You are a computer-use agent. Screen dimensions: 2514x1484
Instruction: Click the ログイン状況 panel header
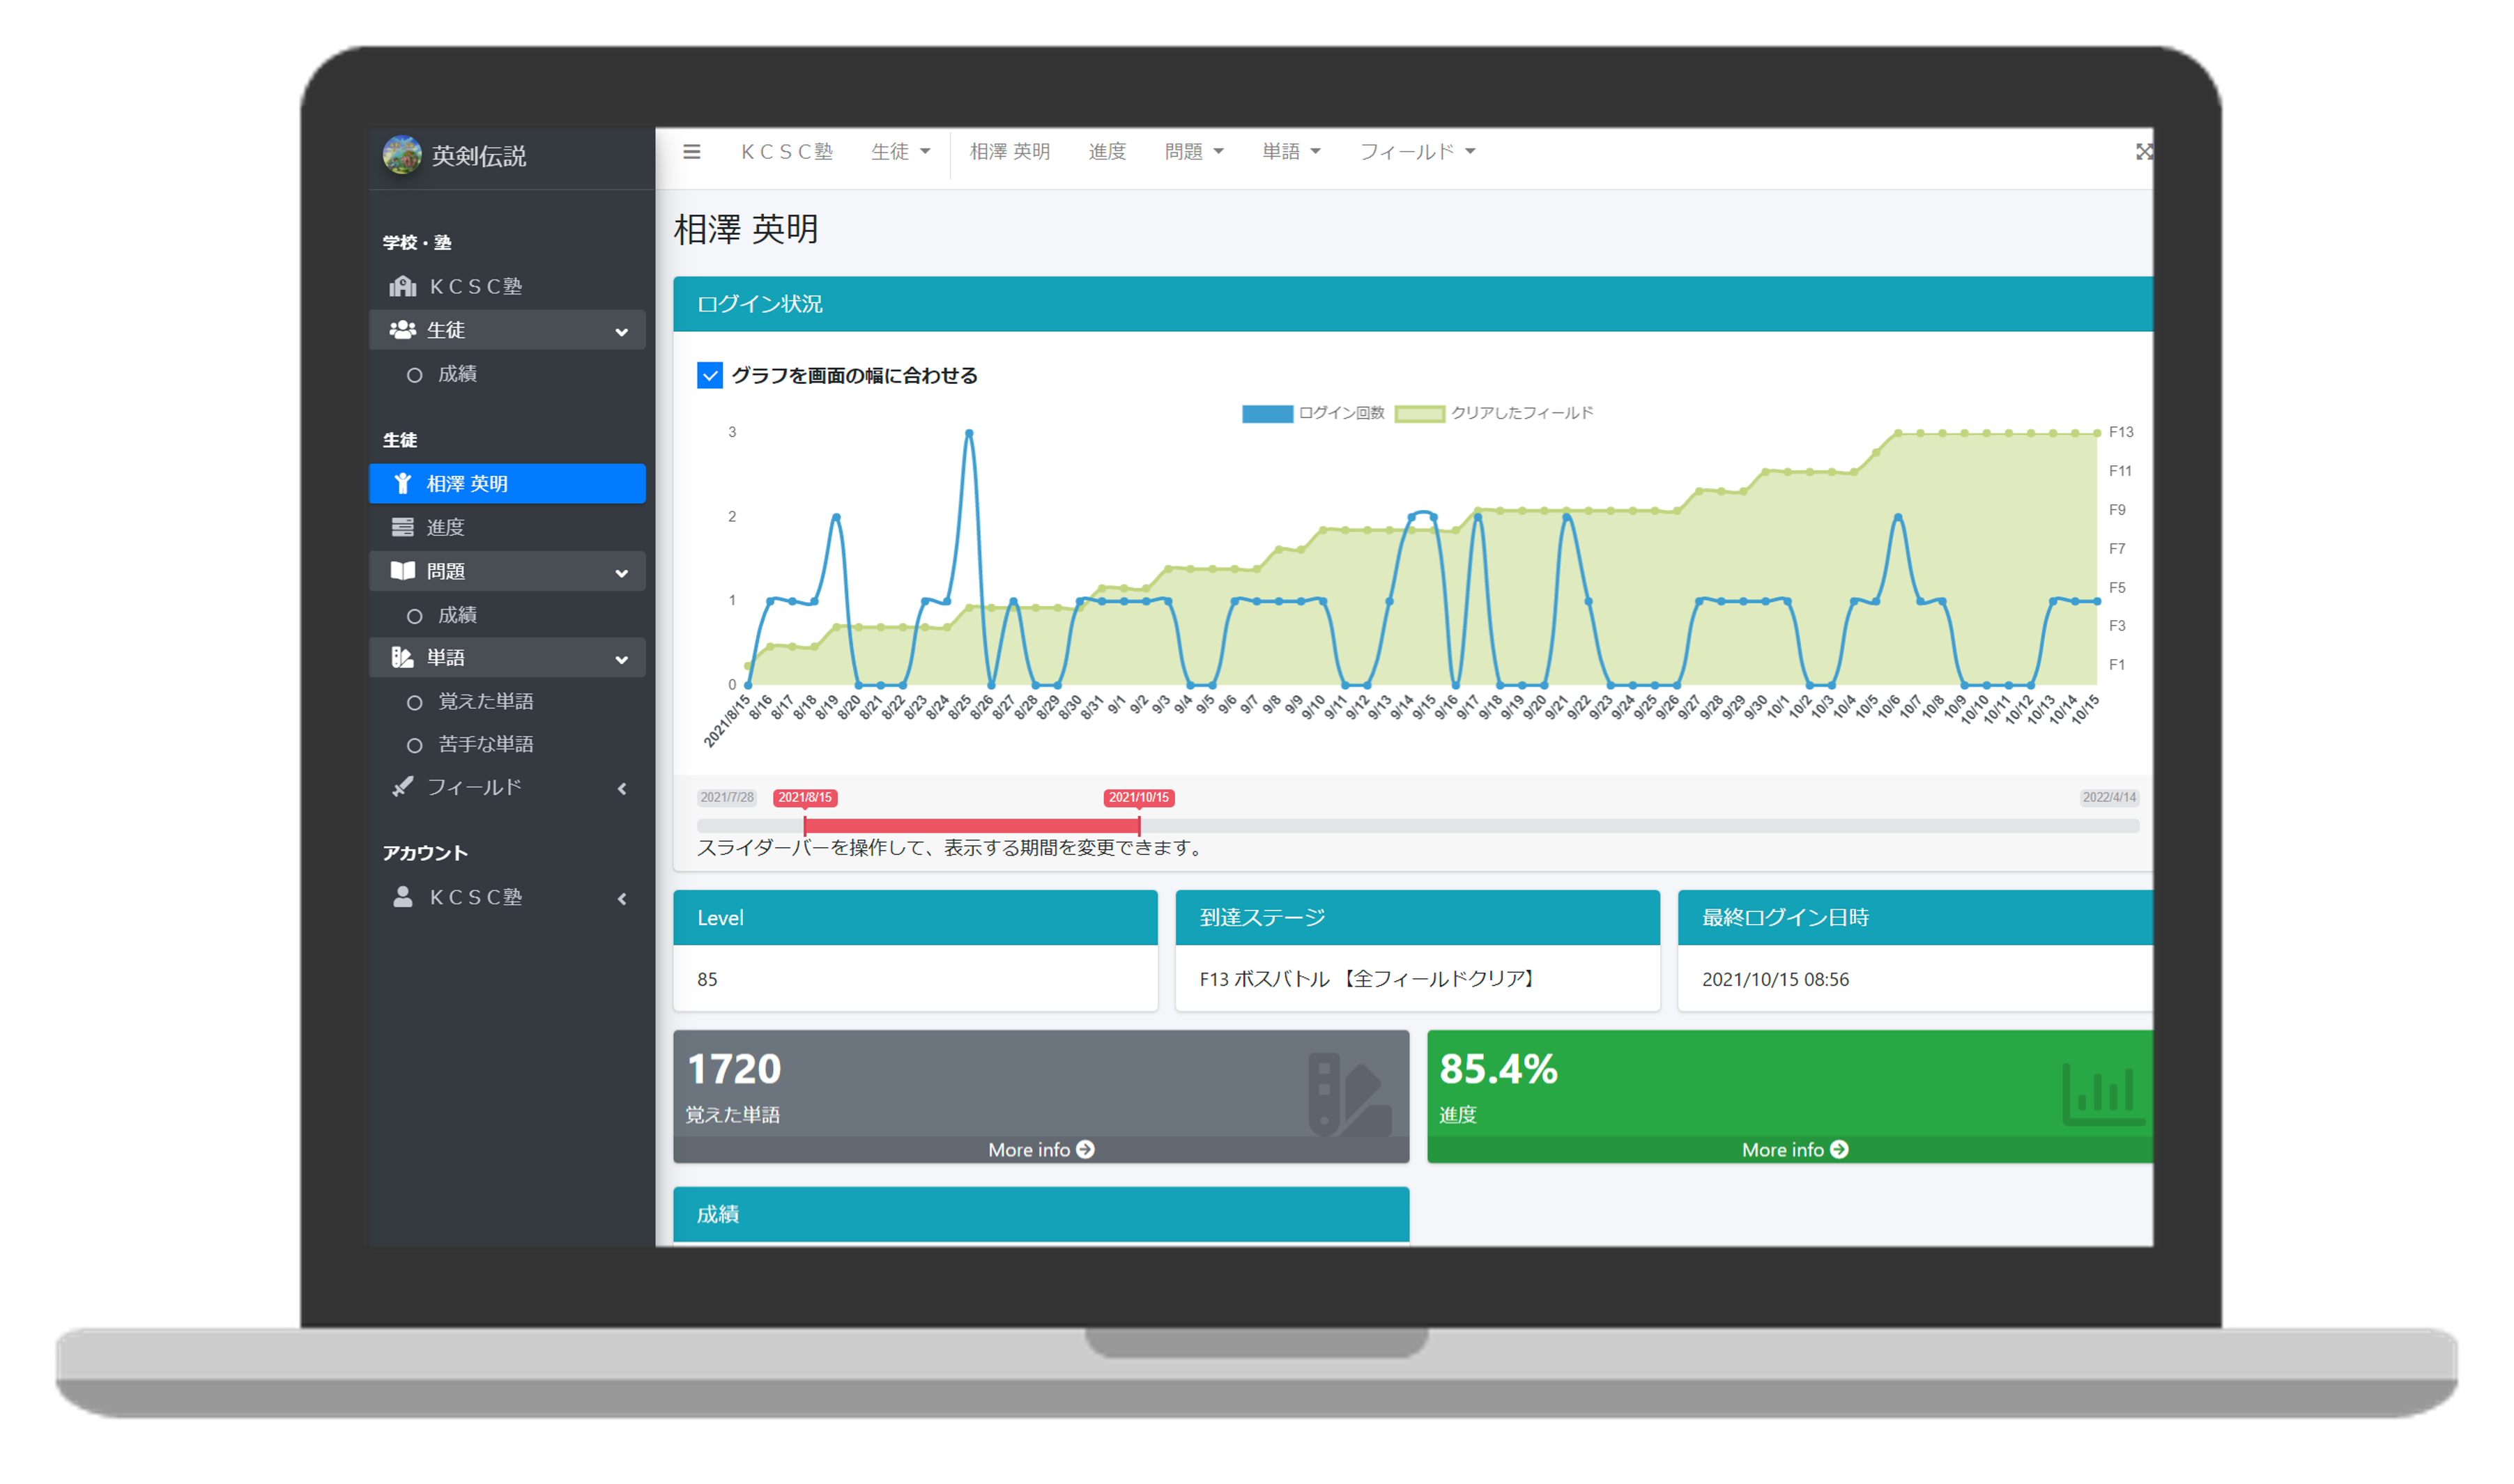[1413, 304]
